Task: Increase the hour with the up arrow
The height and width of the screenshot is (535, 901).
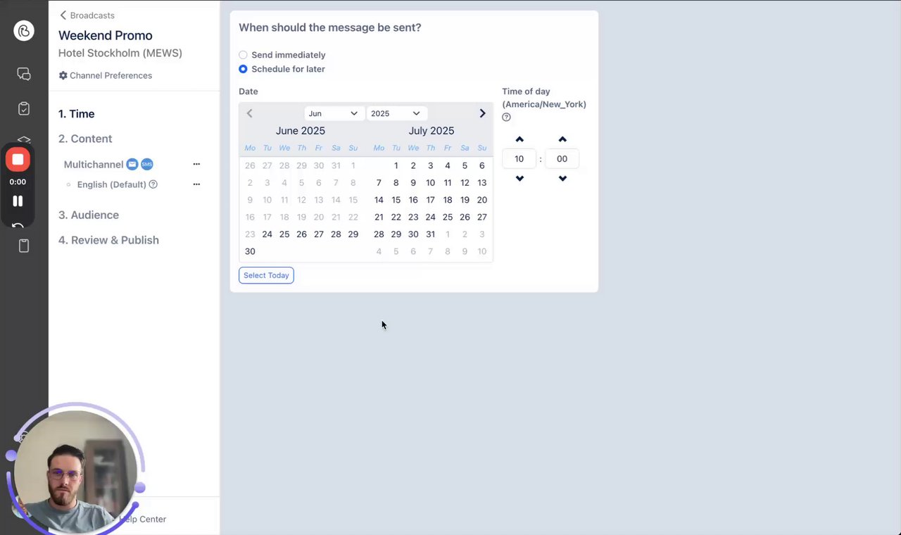Action: (519, 139)
